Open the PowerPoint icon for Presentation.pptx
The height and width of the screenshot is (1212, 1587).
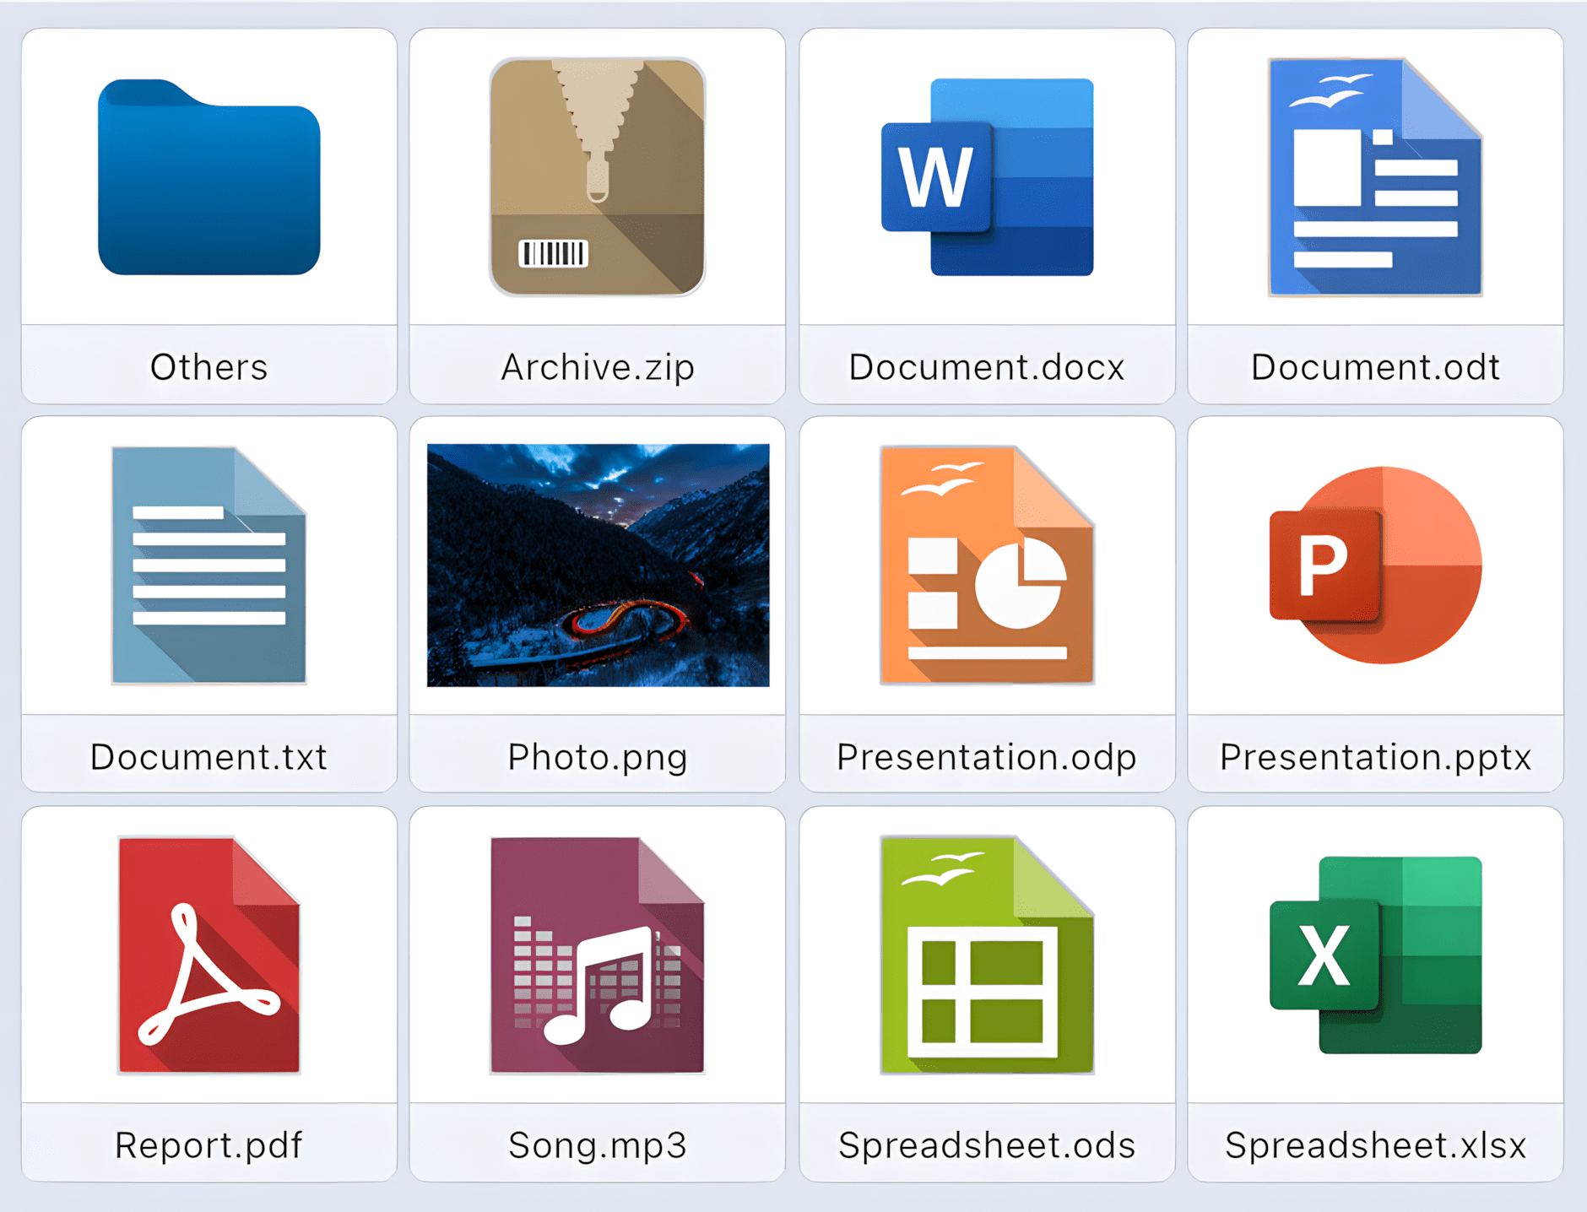(1375, 565)
